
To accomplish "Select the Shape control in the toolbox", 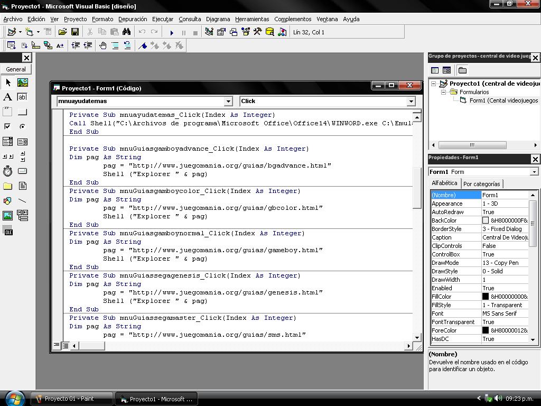I will pos(7,200).
